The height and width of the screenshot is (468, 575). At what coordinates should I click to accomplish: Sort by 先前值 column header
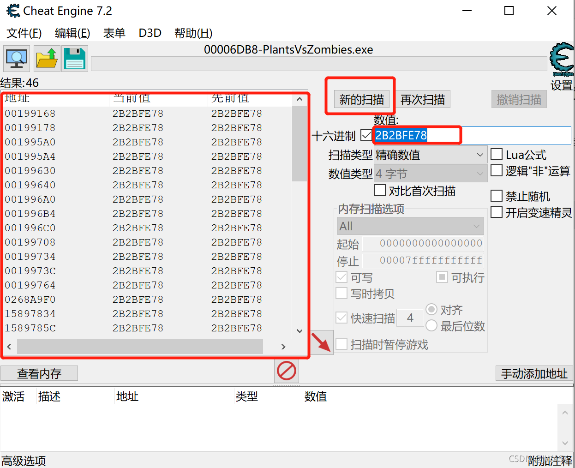[250, 99]
